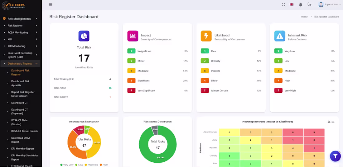Click the Inherent Risk warning icon
The height and width of the screenshot is (167, 343).
click(x=280, y=36)
